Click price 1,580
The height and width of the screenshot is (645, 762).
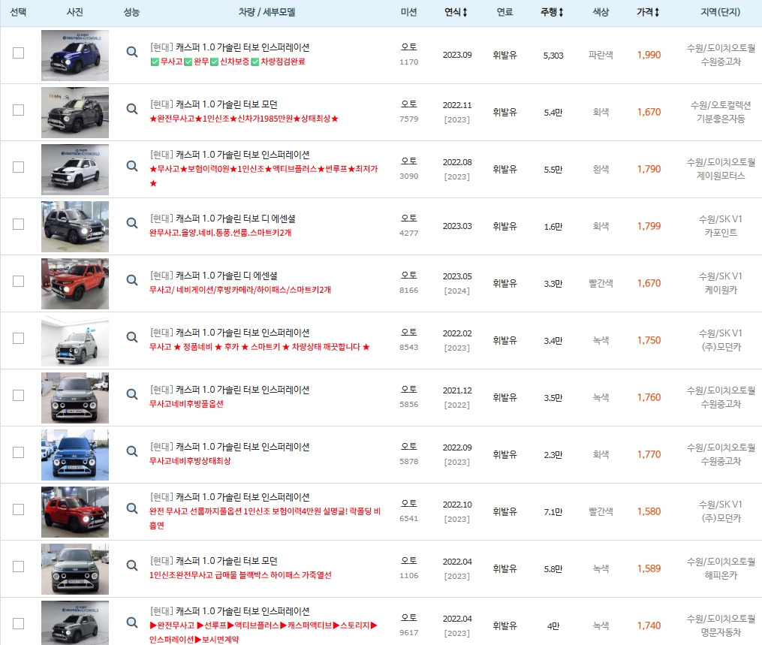pos(649,511)
